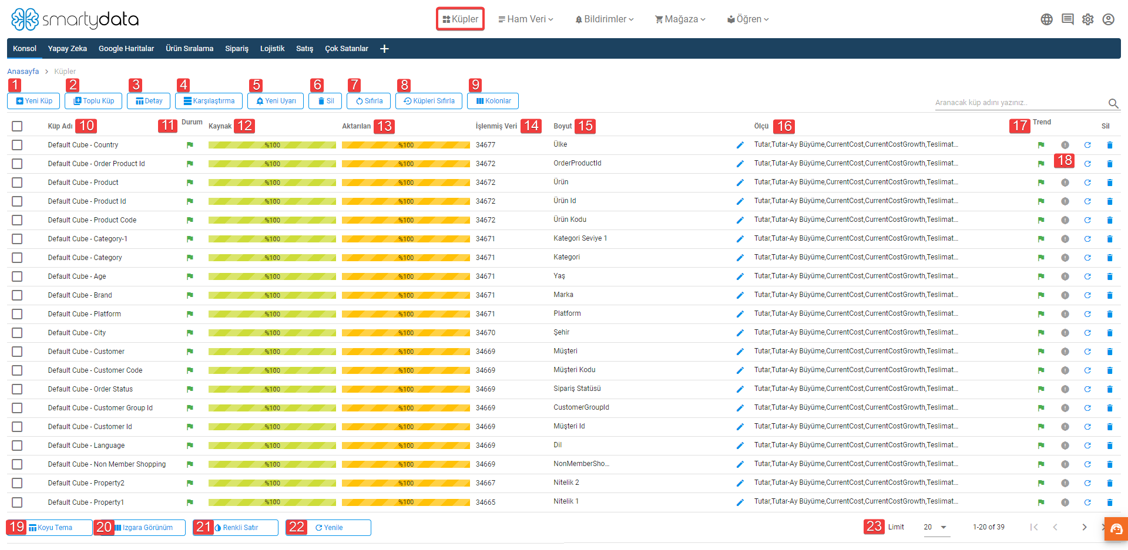Image resolution: width=1128 pixels, height=550 pixels.
Task: Toggle Renkli Satır colored rows
Action: click(x=236, y=528)
